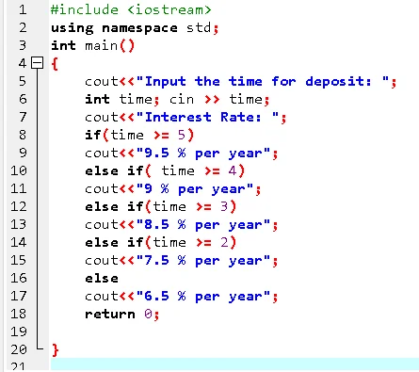Viewport: 419px width, 372px height.
Task: Click the opening brace on line 4
Action: click(x=55, y=64)
